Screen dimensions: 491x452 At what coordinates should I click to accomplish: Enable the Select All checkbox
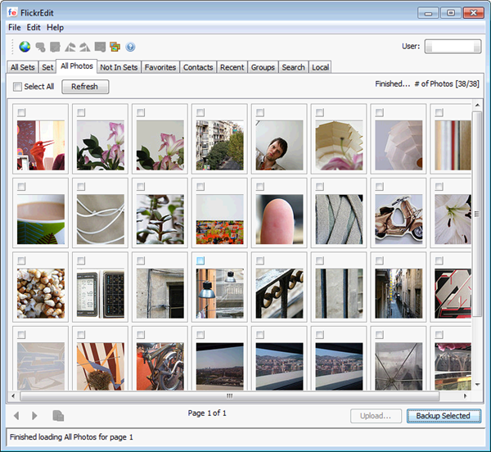tap(18, 86)
